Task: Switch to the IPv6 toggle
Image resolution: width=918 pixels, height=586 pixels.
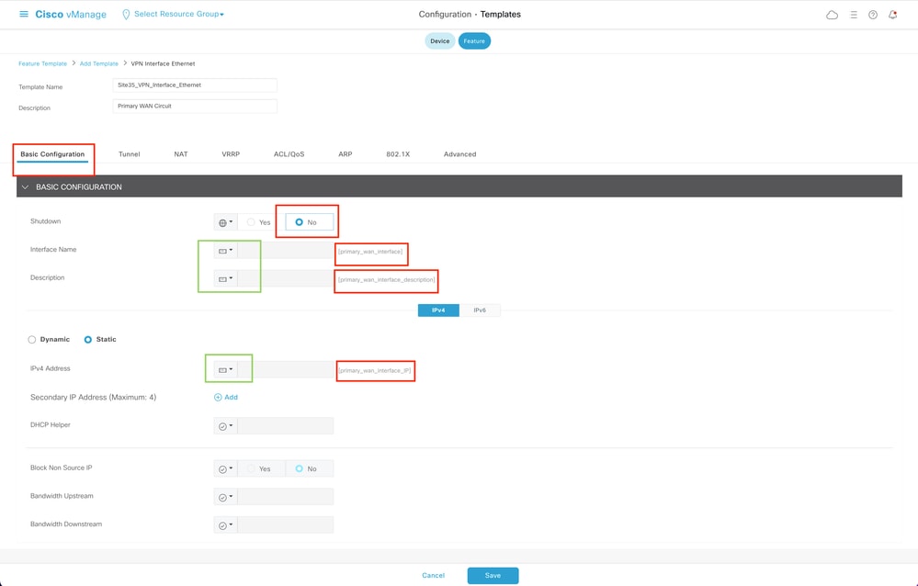Action: pyautogui.click(x=480, y=310)
